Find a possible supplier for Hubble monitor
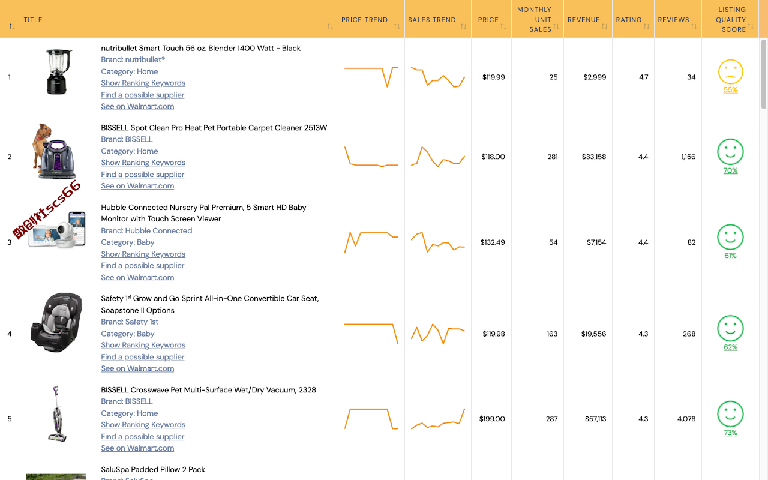The image size is (768, 480). click(x=142, y=266)
